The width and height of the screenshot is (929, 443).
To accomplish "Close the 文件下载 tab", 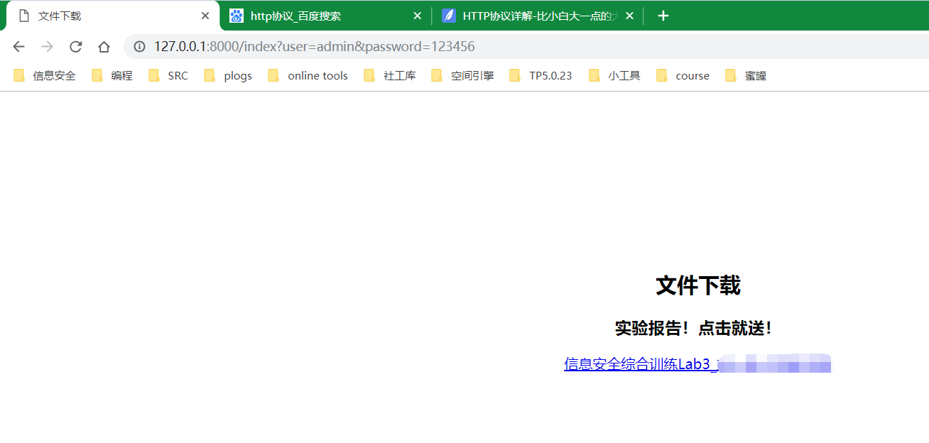I will [205, 16].
